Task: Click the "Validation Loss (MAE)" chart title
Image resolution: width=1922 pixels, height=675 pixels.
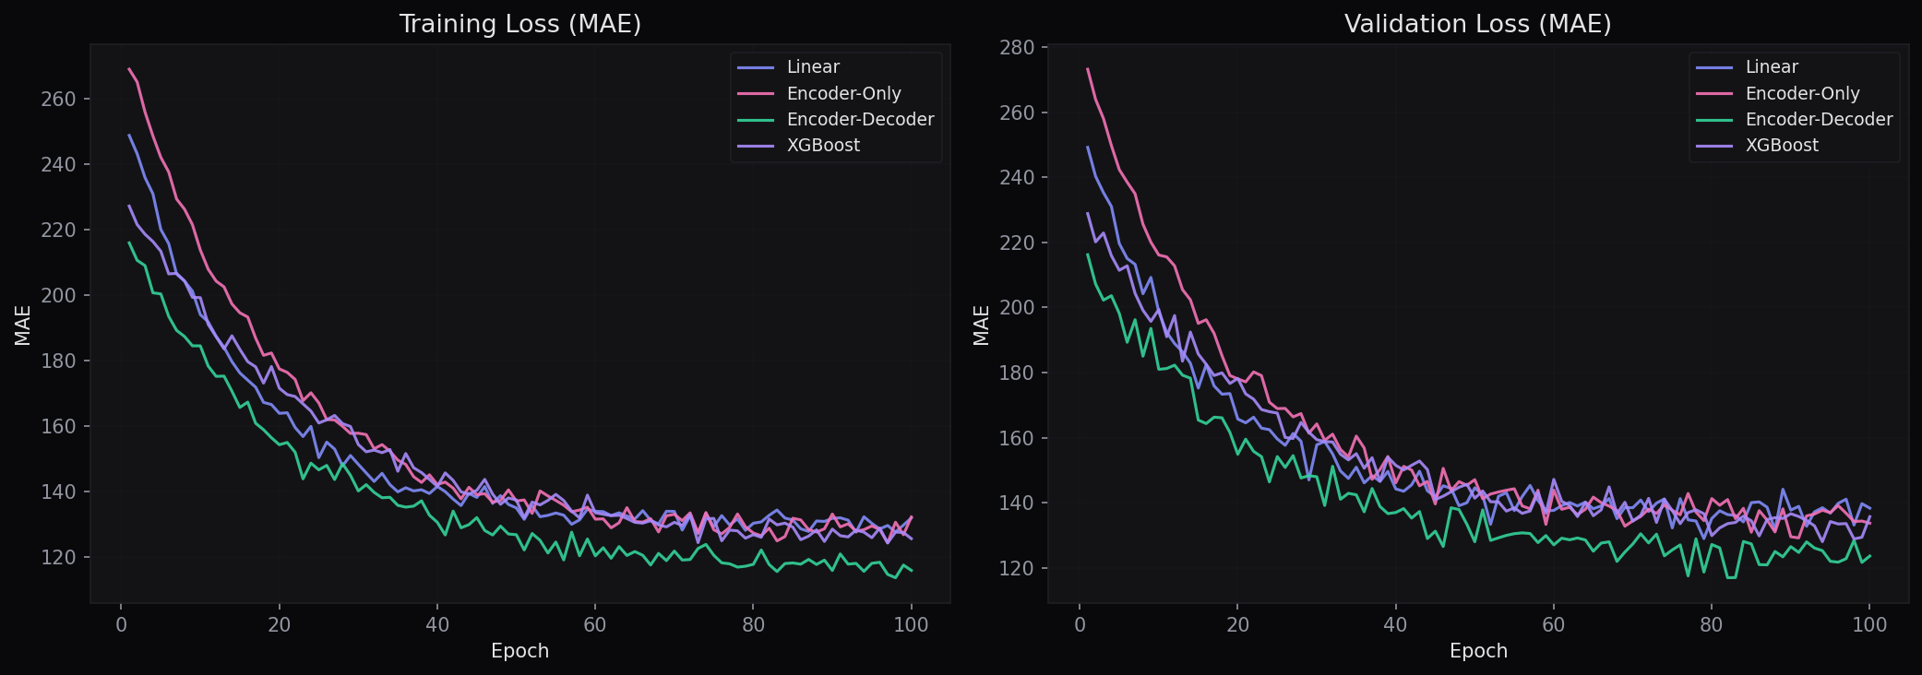Action: point(1478,24)
